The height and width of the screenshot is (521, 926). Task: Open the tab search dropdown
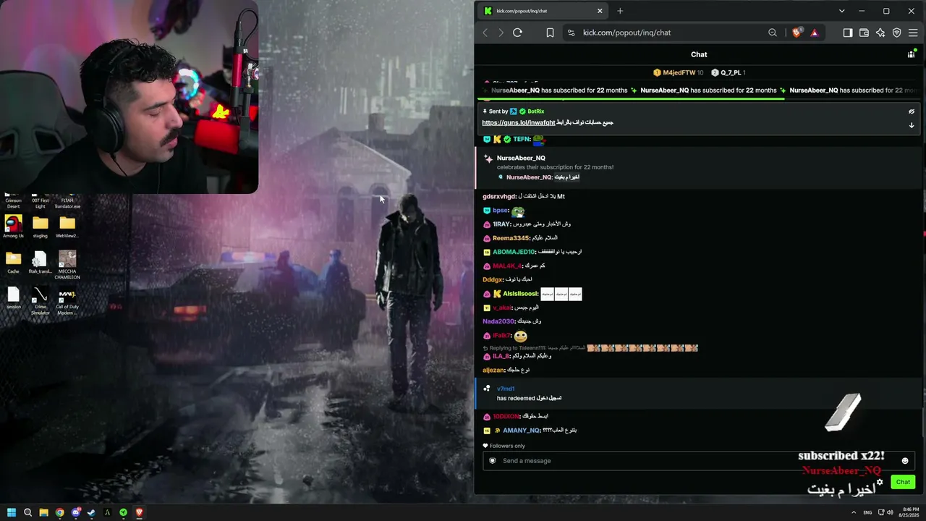coord(841,11)
